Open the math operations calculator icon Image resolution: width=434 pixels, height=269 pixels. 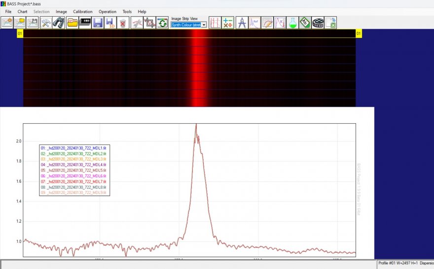point(228,23)
